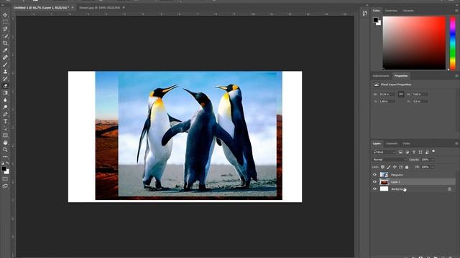Open the Normal blend mode dropdown
The width and height of the screenshot is (460, 258).
pyautogui.click(x=389, y=159)
